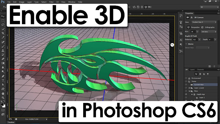Screen dimensions: 220x124
Task: Click the Coordinates icon beside 3D Camera
Action: (x=191, y=18)
